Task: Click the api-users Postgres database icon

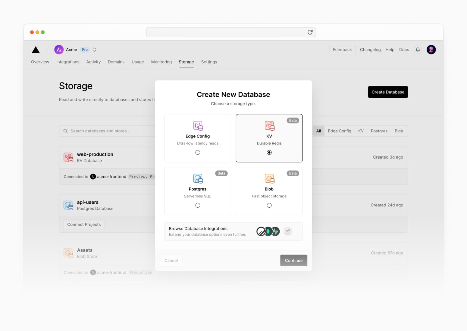Action: click(68, 205)
